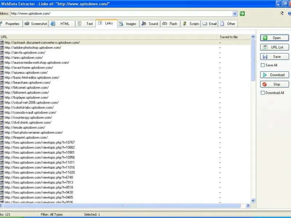Click the Images tab picture icon
The image size is (291, 218).
point(121,24)
